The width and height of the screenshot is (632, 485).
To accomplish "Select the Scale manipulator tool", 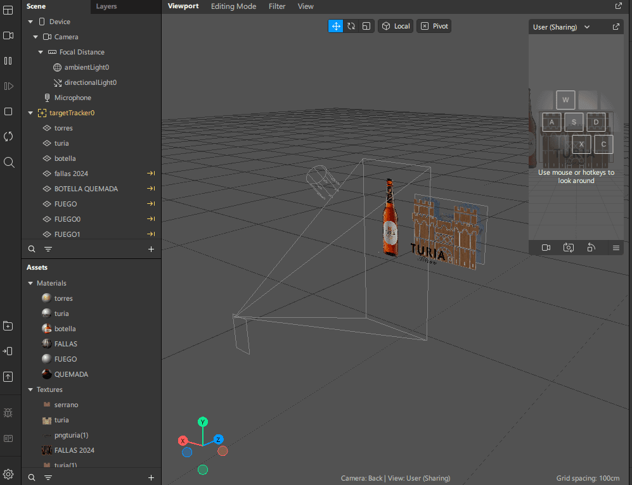I will tap(366, 26).
